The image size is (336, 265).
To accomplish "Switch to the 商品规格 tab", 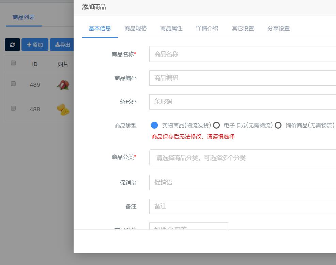I will 136,29.
